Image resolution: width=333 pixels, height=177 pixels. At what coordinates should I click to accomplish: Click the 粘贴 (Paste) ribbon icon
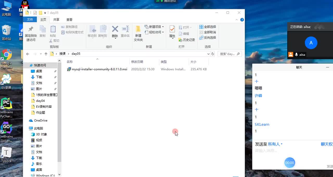53,31
